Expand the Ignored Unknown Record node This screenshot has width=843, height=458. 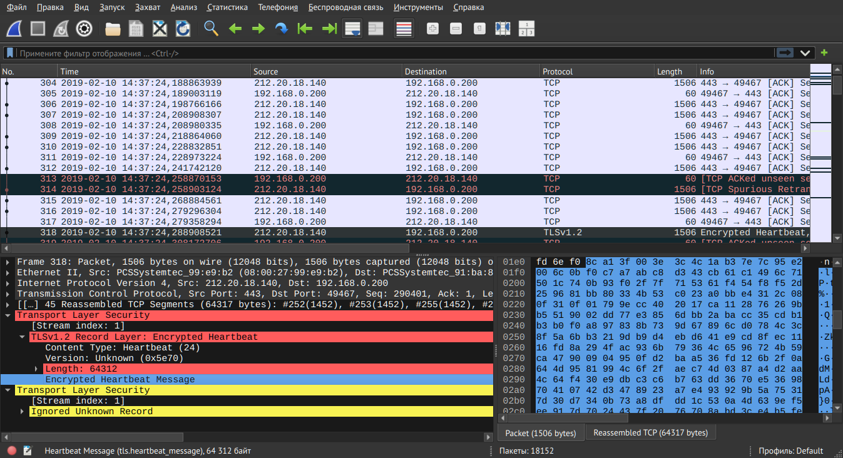[x=22, y=411]
